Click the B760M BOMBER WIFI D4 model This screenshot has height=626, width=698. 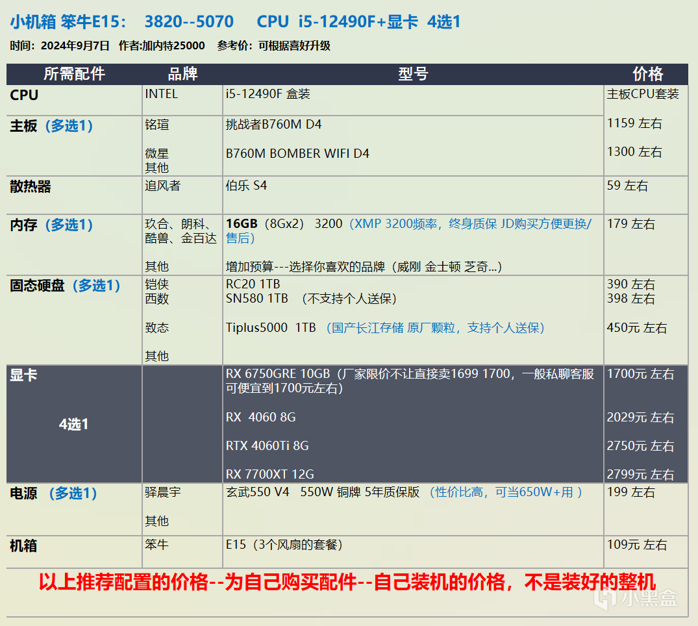297,154
